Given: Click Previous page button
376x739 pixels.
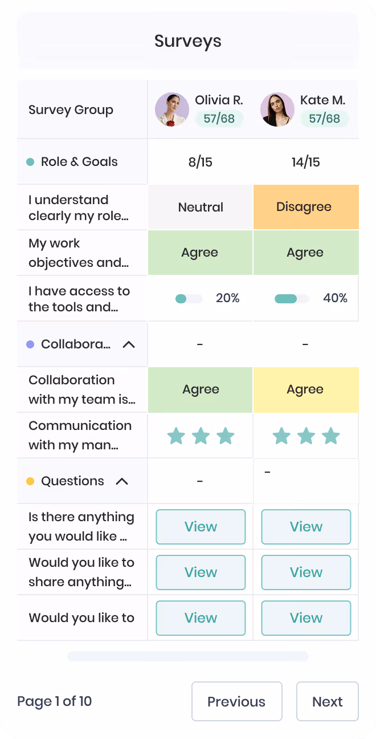Looking at the screenshot, I should (236, 701).
